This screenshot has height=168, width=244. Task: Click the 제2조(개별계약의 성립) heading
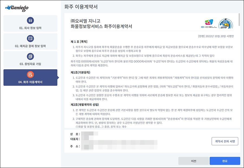85,104
